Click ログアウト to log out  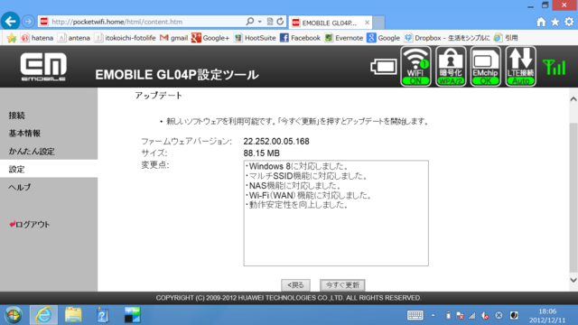(30, 225)
